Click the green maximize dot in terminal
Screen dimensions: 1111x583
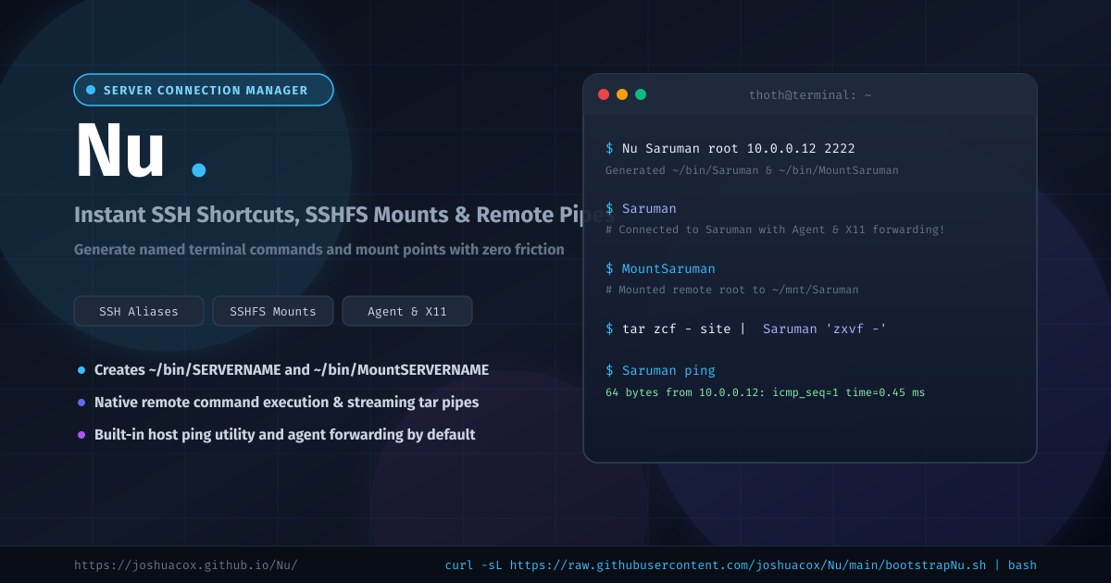coord(641,94)
